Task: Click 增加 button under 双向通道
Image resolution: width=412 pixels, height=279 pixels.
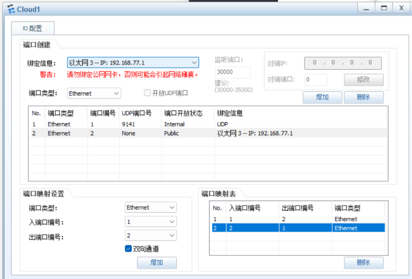Action: tap(157, 263)
